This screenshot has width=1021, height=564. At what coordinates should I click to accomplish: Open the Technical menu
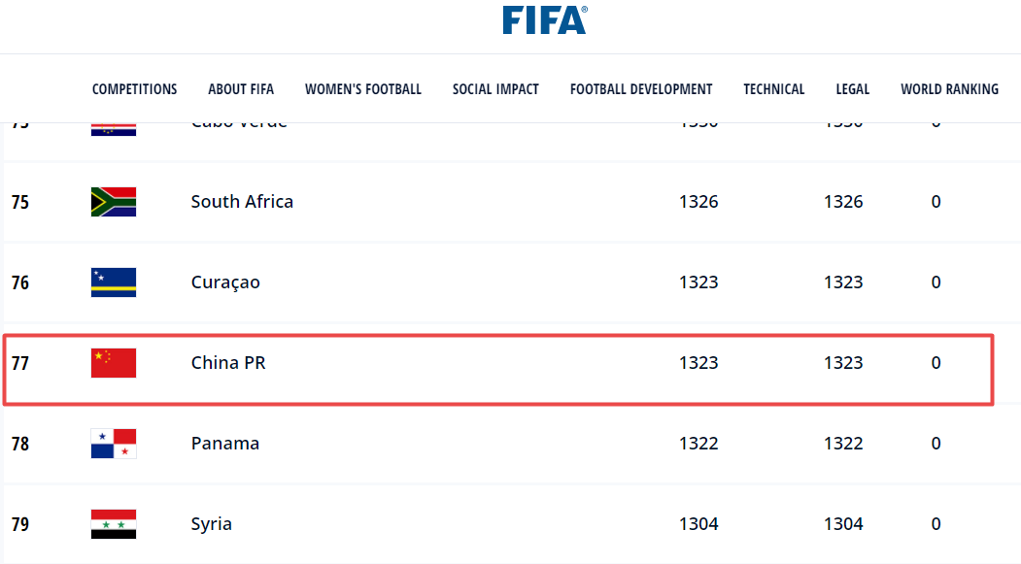774,89
